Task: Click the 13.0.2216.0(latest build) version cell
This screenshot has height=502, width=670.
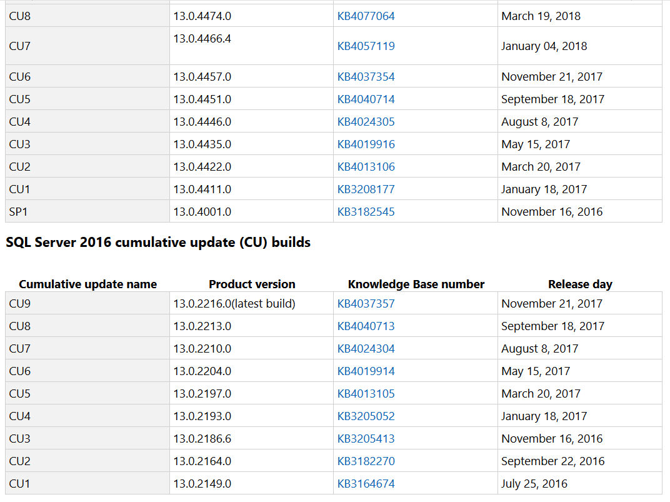Action: coord(234,304)
